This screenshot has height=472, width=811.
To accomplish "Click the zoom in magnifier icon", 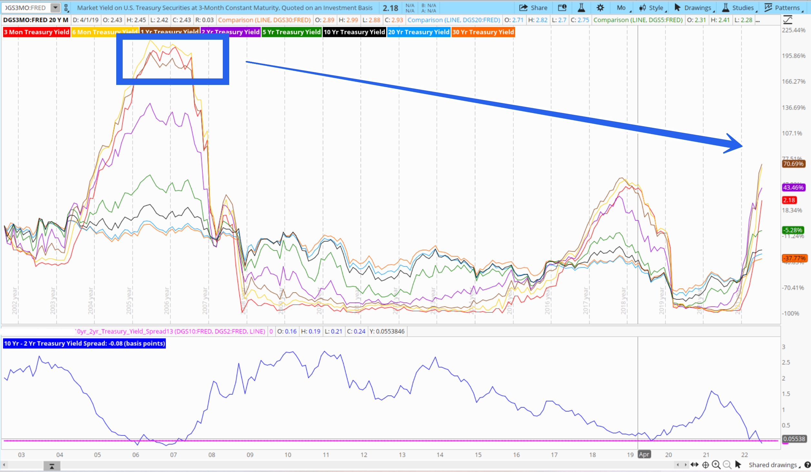I will click(x=716, y=465).
